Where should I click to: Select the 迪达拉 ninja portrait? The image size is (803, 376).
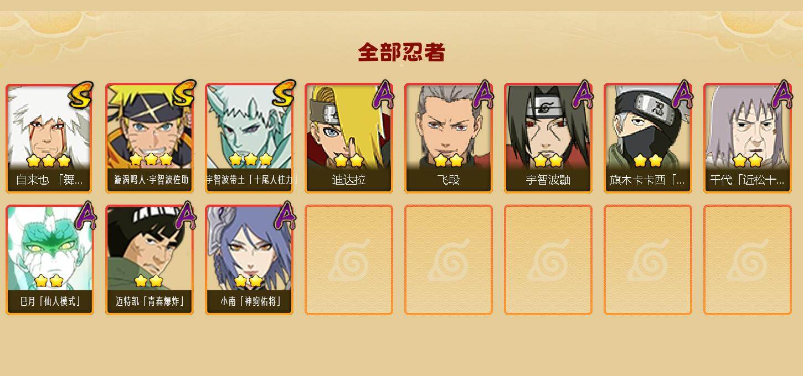pos(349,138)
